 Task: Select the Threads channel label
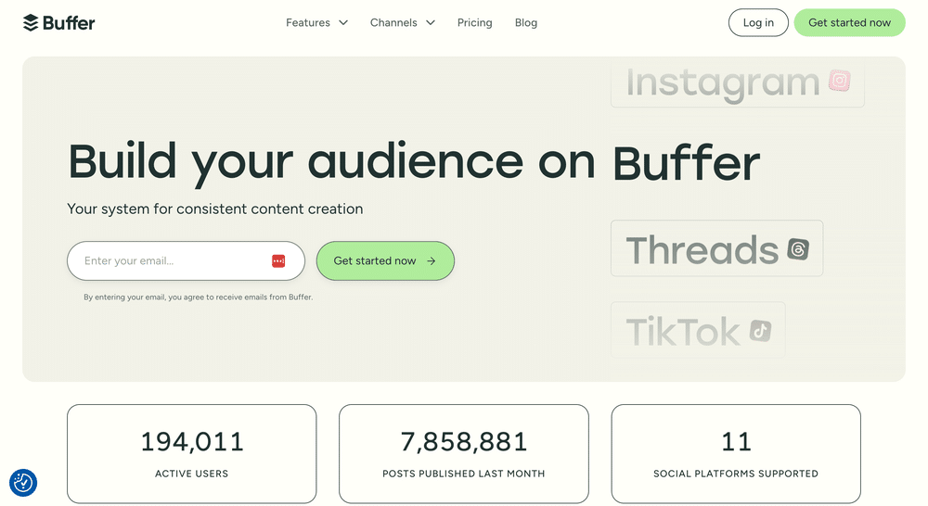coord(702,249)
